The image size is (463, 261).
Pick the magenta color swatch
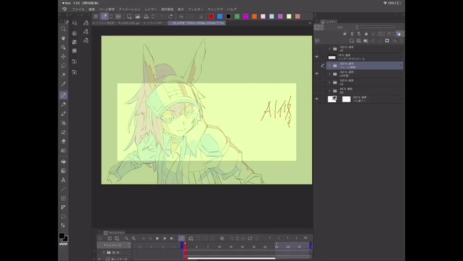(x=246, y=16)
